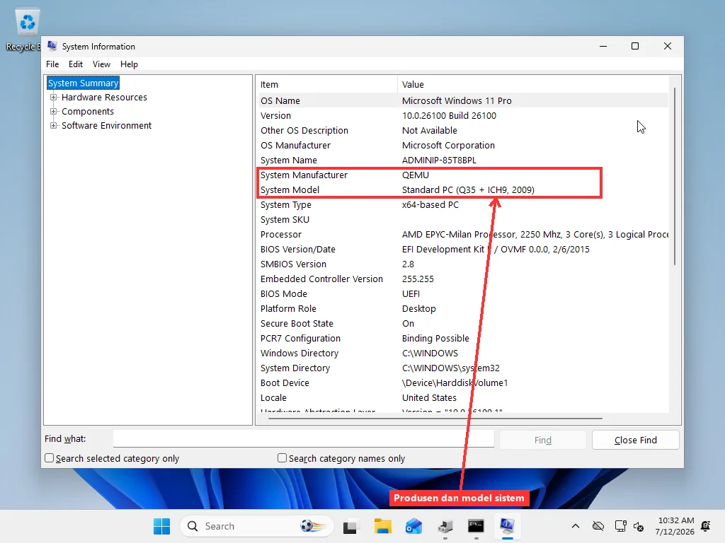
Task: Enable Search category names only
Action: click(282, 458)
